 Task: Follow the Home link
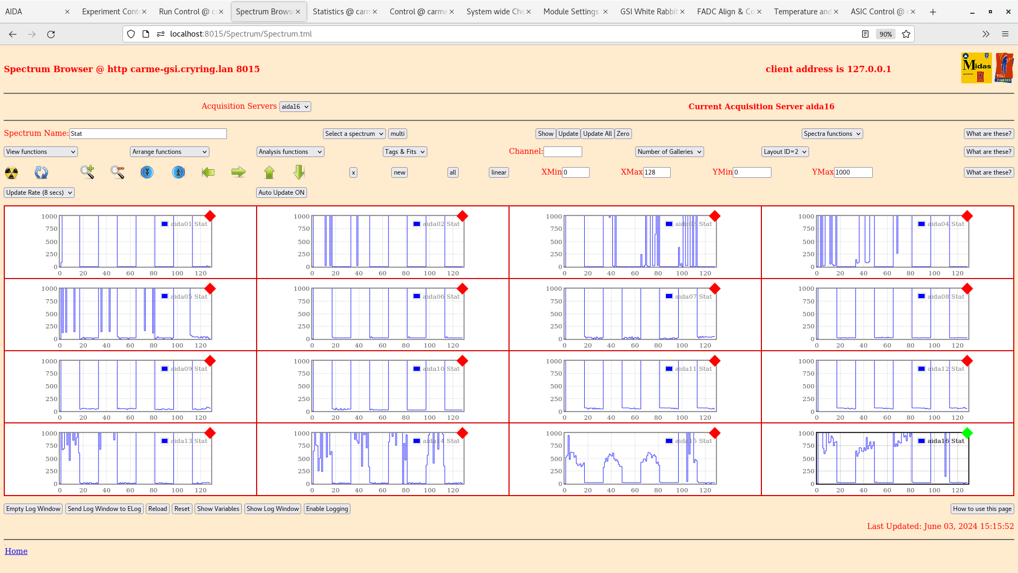click(16, 551)
